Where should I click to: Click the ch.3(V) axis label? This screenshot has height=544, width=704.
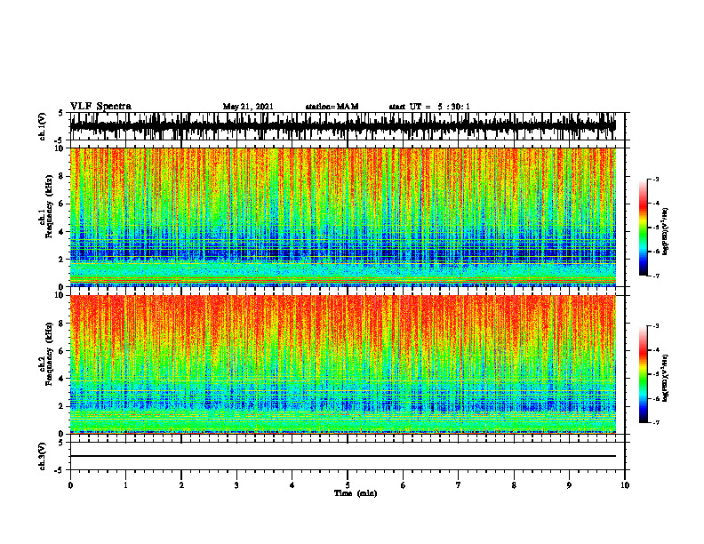pyautogui.click(x=43, y=456)
